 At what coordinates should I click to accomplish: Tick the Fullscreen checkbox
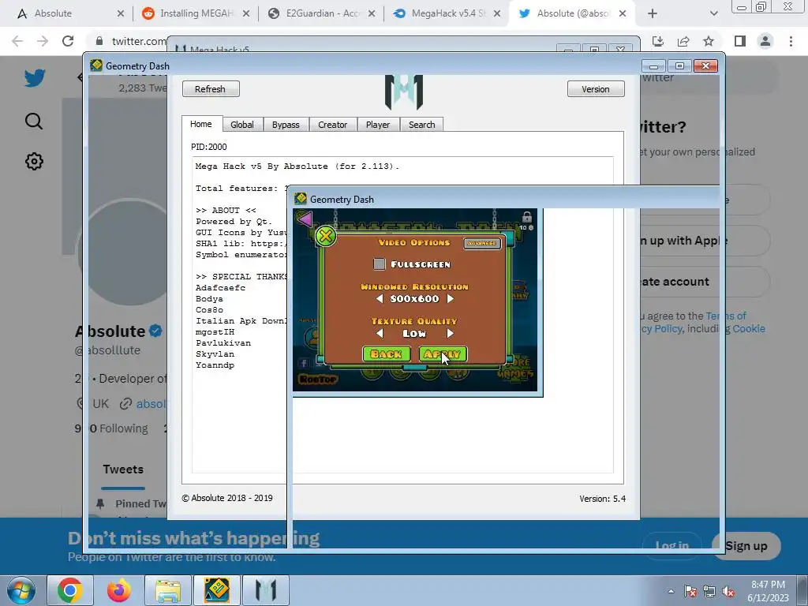380,264
